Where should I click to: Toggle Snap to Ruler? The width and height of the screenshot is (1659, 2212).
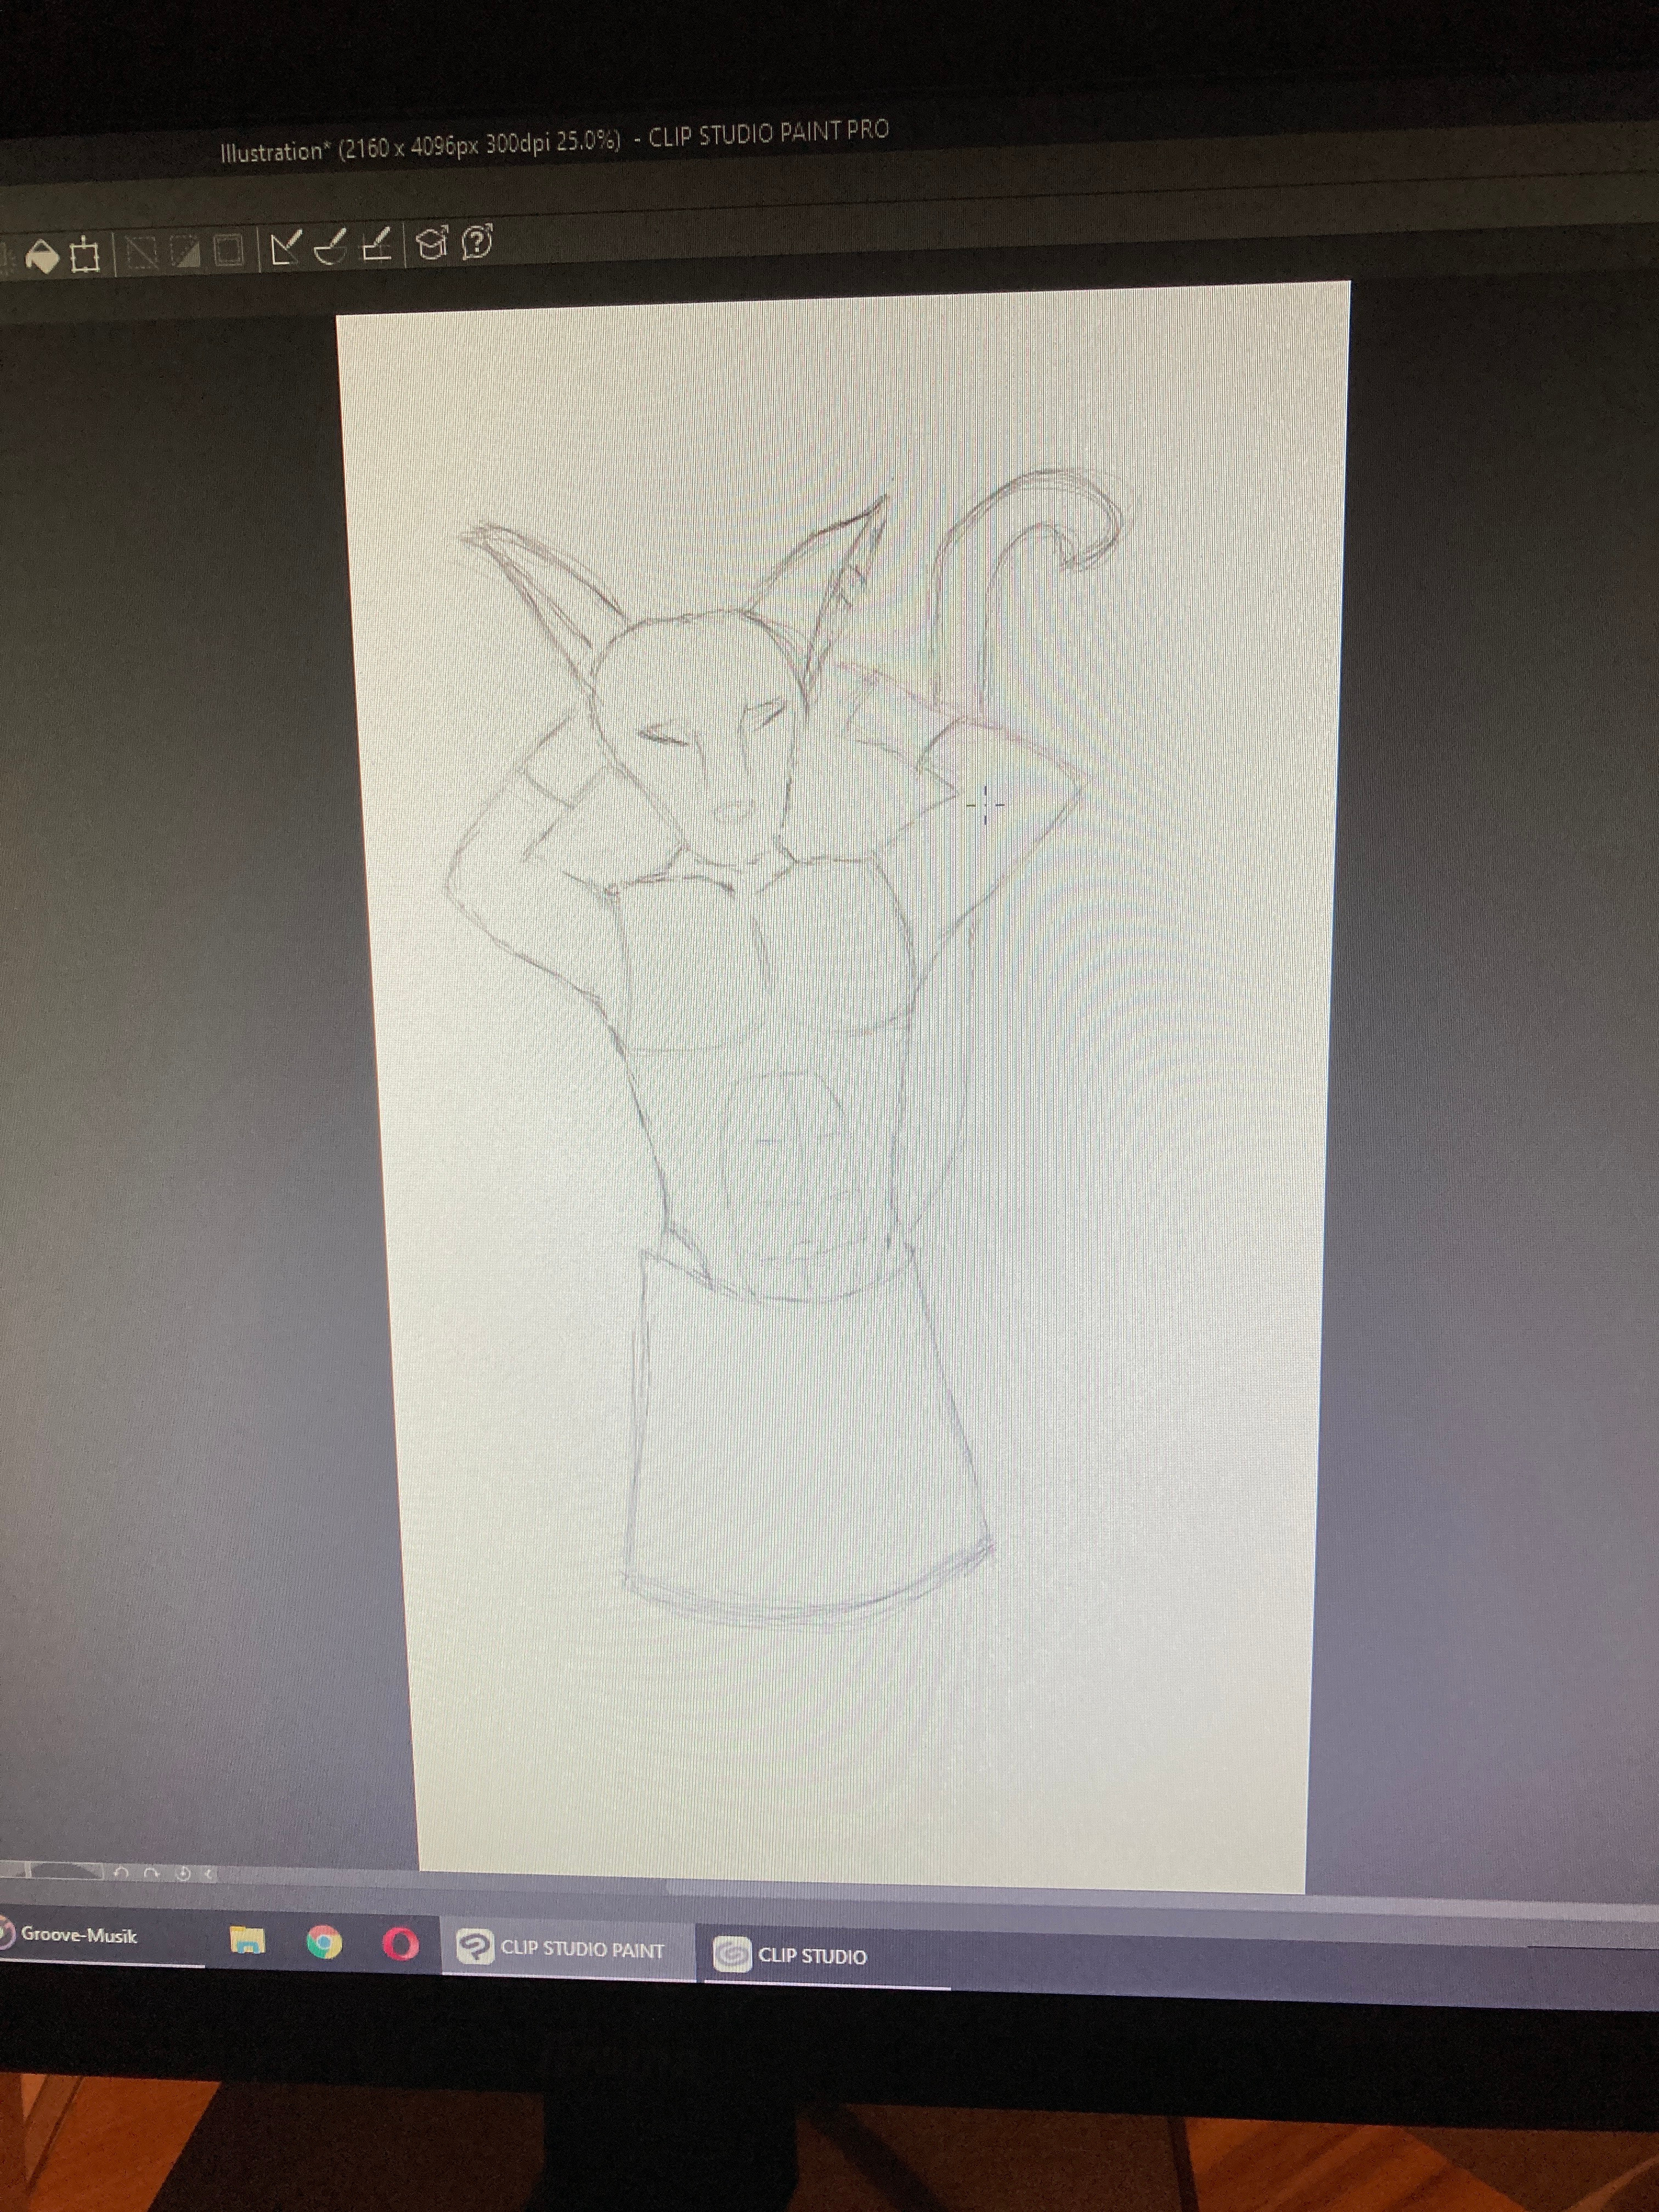tap(287, 247)
